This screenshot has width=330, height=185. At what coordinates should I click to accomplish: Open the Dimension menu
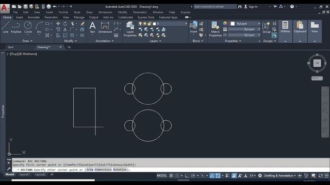pos(105,12)
